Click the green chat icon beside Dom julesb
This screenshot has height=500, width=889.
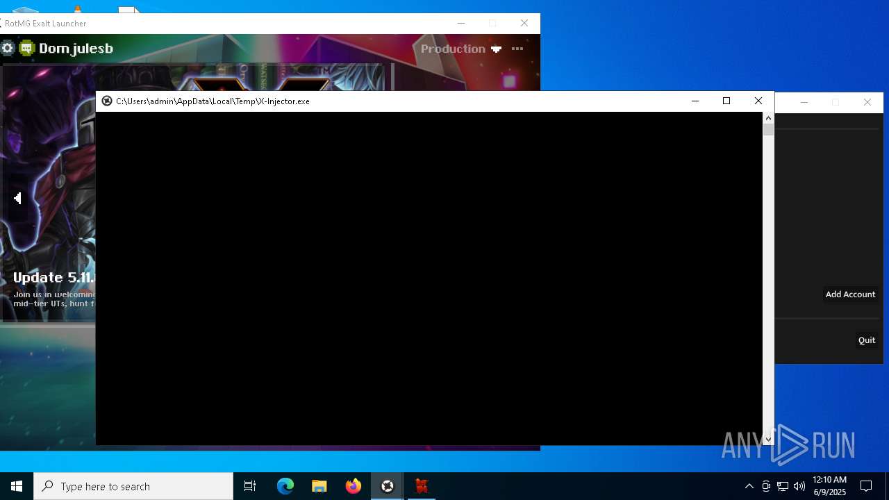point(26,48)
